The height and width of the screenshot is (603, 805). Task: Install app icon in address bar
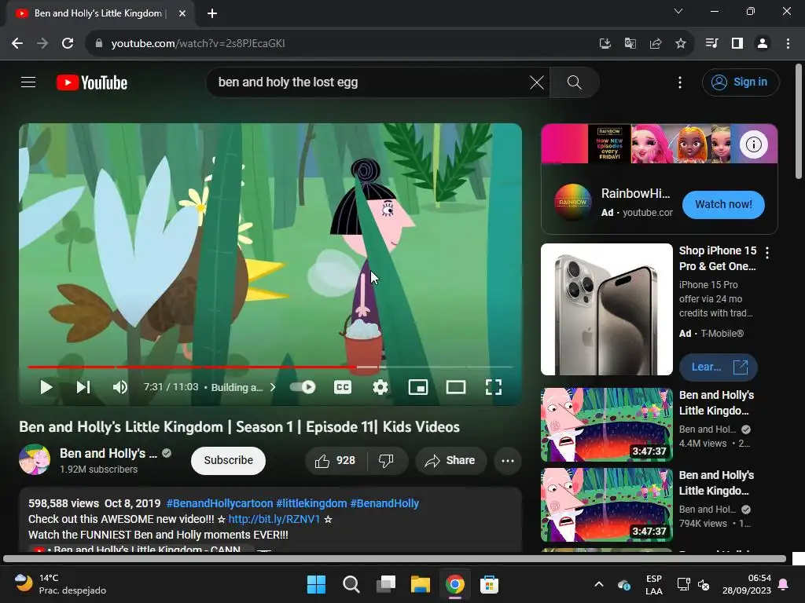click(605, 44)
